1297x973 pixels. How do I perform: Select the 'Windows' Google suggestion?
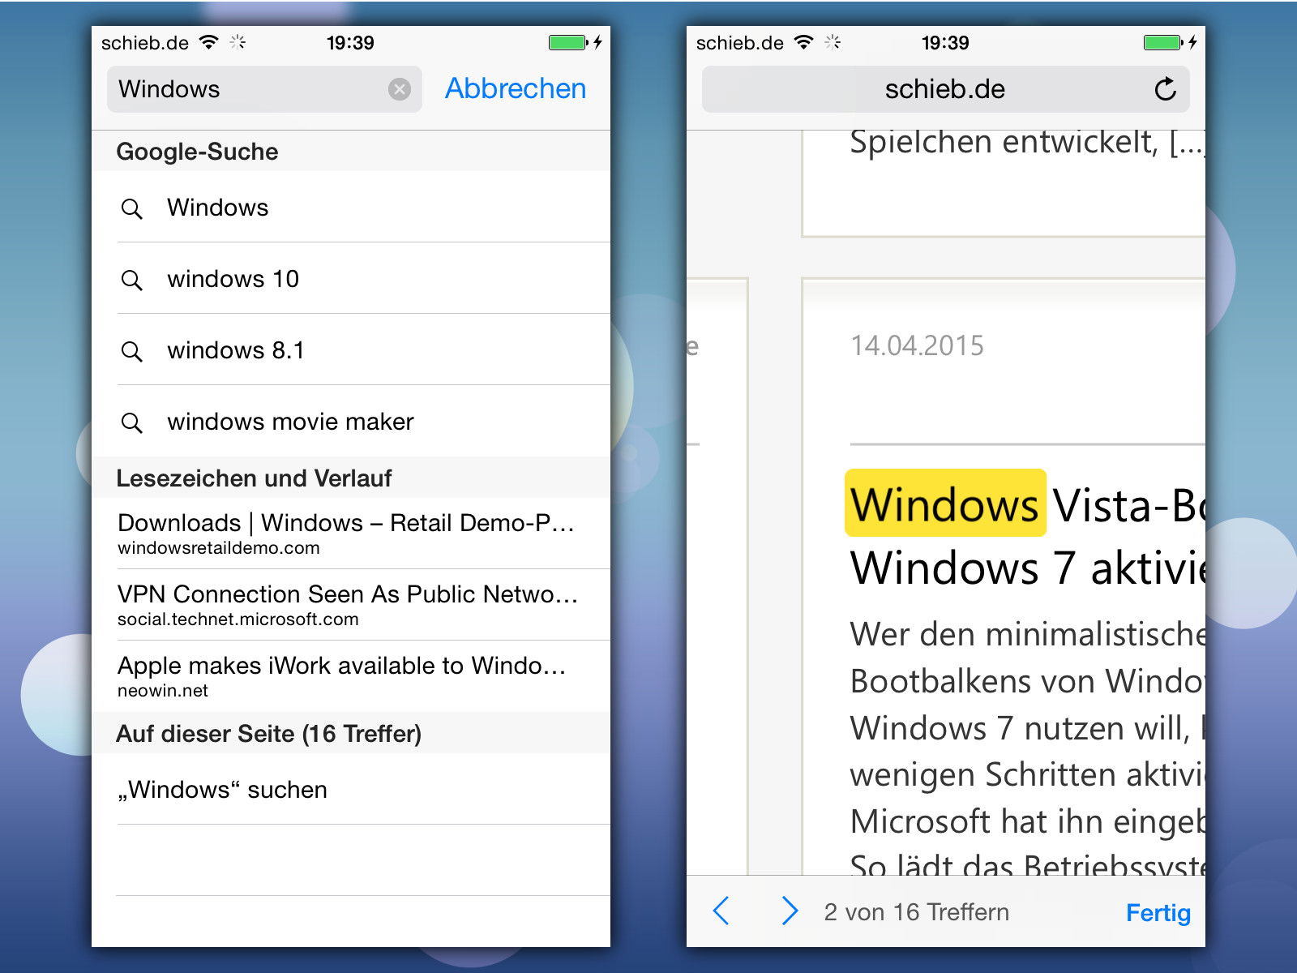pos(351,208)
